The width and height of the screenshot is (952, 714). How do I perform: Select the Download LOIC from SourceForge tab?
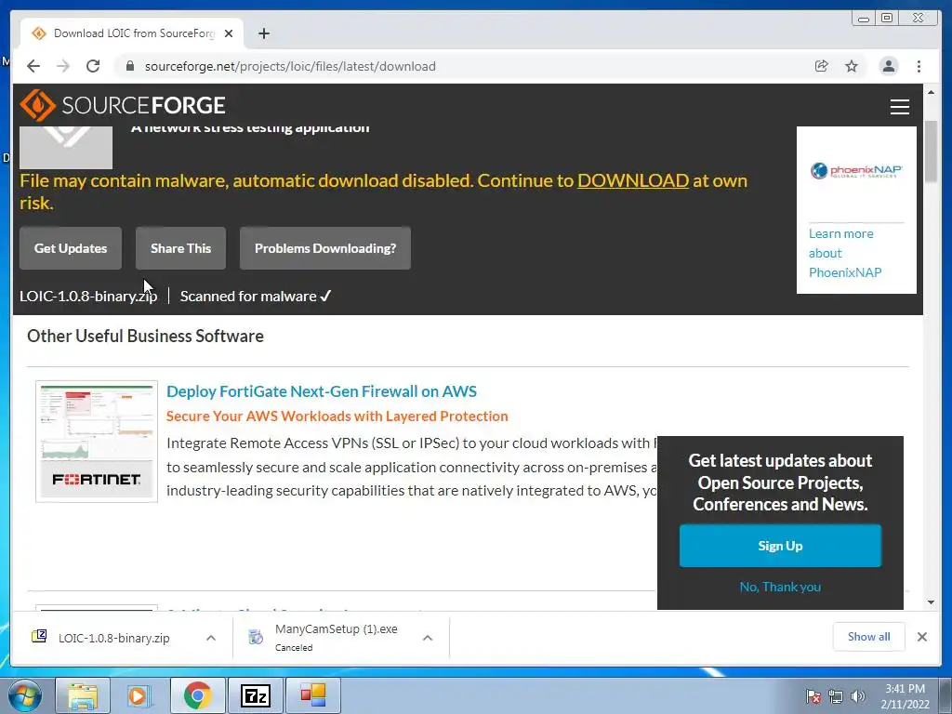(x=132, y=33)
